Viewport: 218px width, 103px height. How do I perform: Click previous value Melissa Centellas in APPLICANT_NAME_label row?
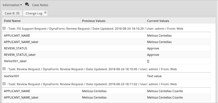point(94,97)
